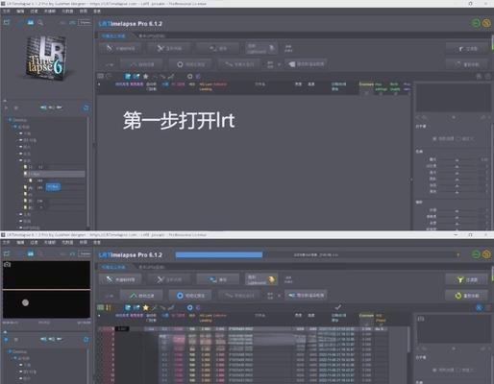Click the first slider in upper right panel
Screen dimensions: 494x384
pyautogui.click(x=457, y=159)
